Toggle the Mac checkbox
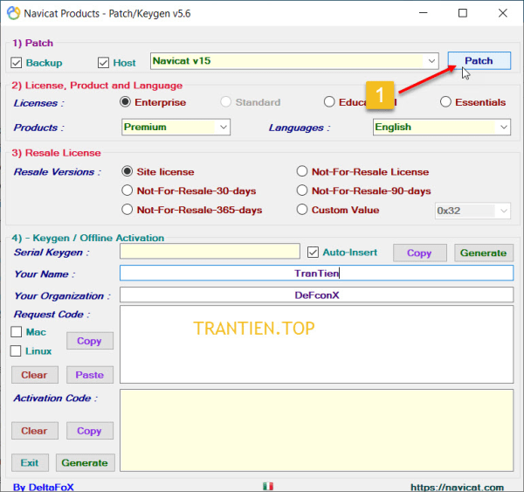The height and width of the screenshot is (492, 524). pyautogui.click(x=16, y=332)
